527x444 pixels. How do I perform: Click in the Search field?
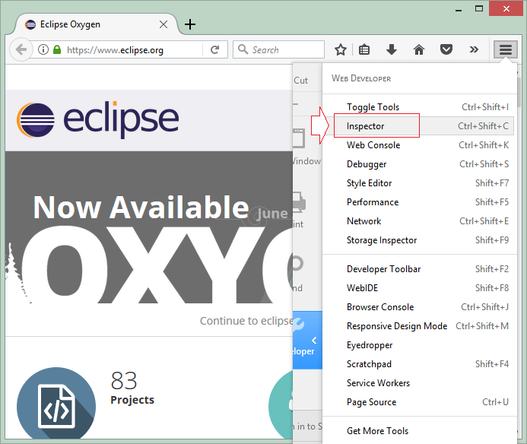(x=278, y=49)
